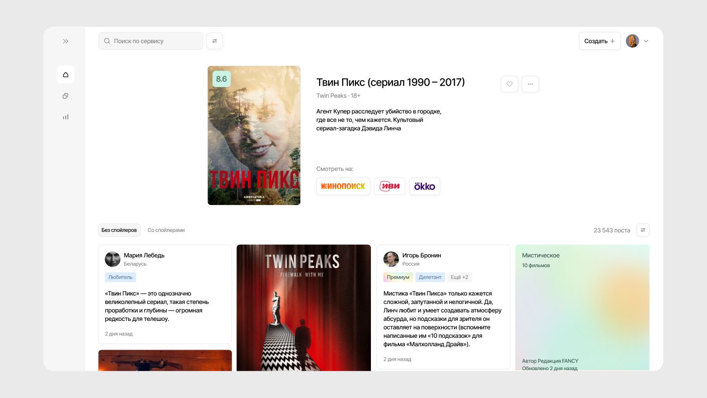Open the Мистическое collection card
The height and width of the screenshot is (398, 707).
[582, 307]
